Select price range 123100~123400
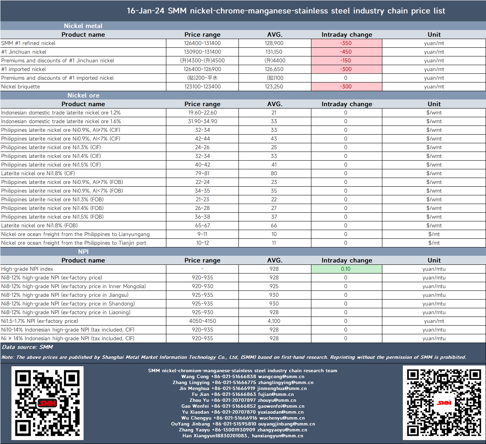 pyautogui.click(x=202, y=86)
